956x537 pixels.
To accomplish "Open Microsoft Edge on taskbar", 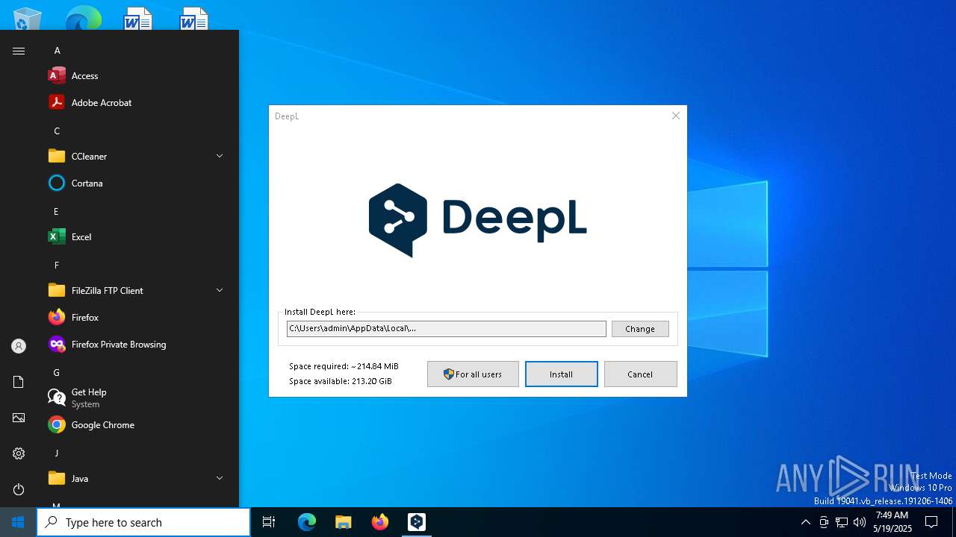I will [x=307, y=522].
